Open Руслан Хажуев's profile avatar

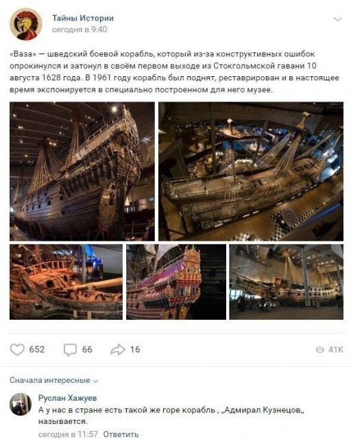pos(21,404)
